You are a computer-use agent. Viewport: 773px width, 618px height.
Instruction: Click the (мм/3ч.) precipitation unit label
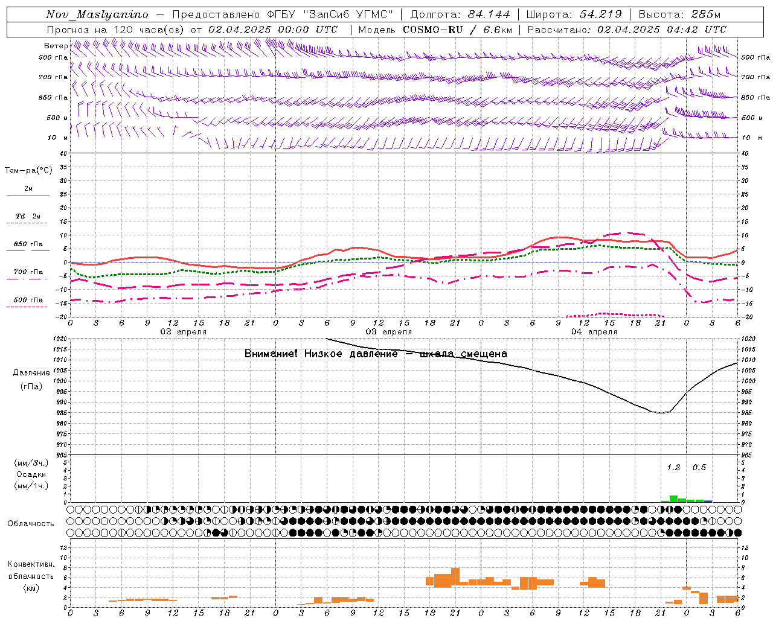coord(31,463)
